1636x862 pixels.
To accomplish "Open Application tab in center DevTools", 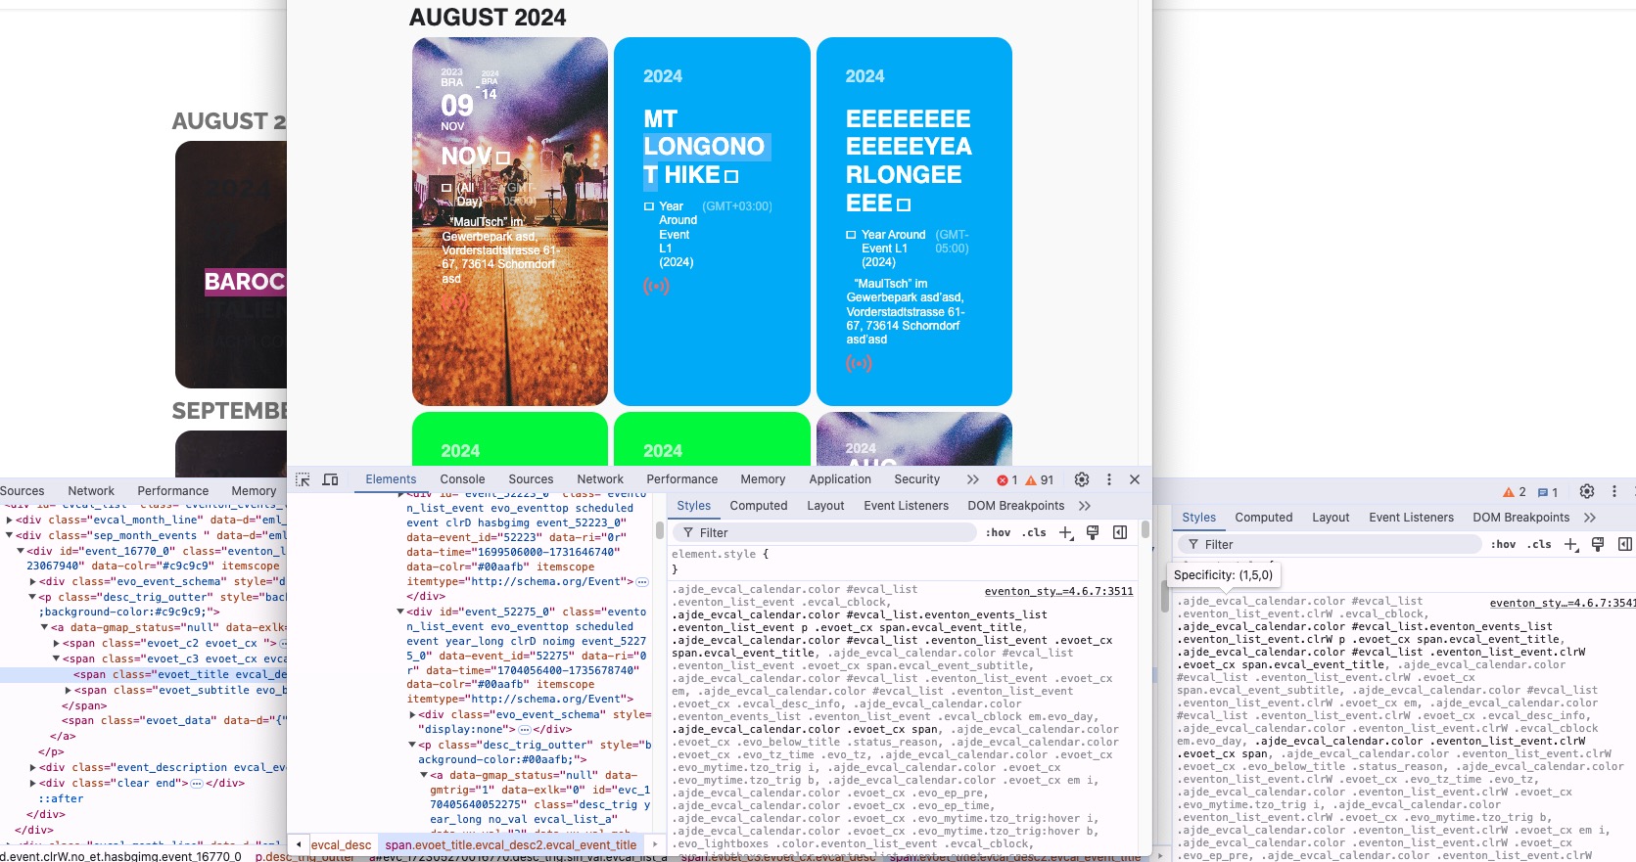I will click(840, 479).
